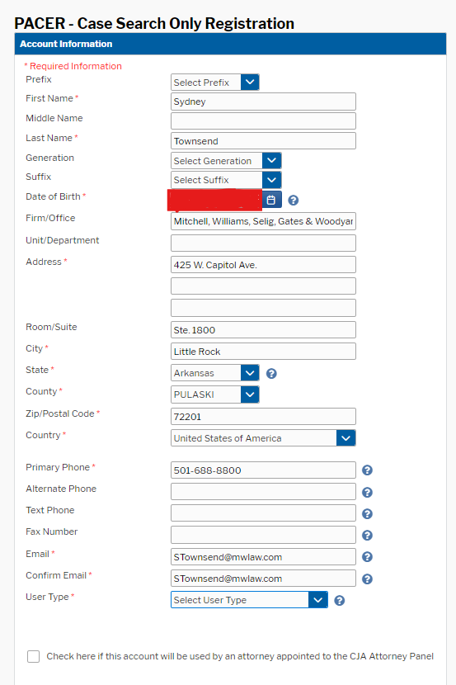Focus the Unit/Department input box
The width and height of the screenshot is (456, 685).
263,243
